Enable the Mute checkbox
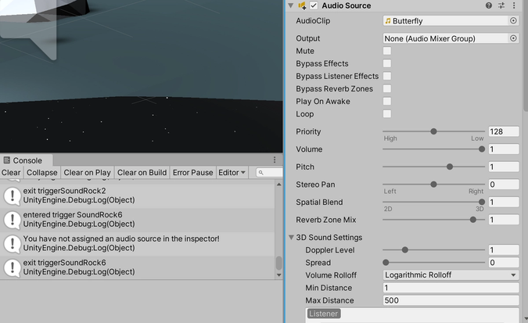 (387, 51)
